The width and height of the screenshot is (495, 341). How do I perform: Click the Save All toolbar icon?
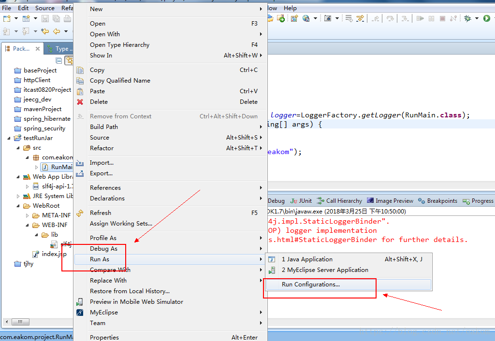56,19
